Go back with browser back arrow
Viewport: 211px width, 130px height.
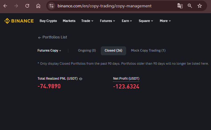[5, 6]
